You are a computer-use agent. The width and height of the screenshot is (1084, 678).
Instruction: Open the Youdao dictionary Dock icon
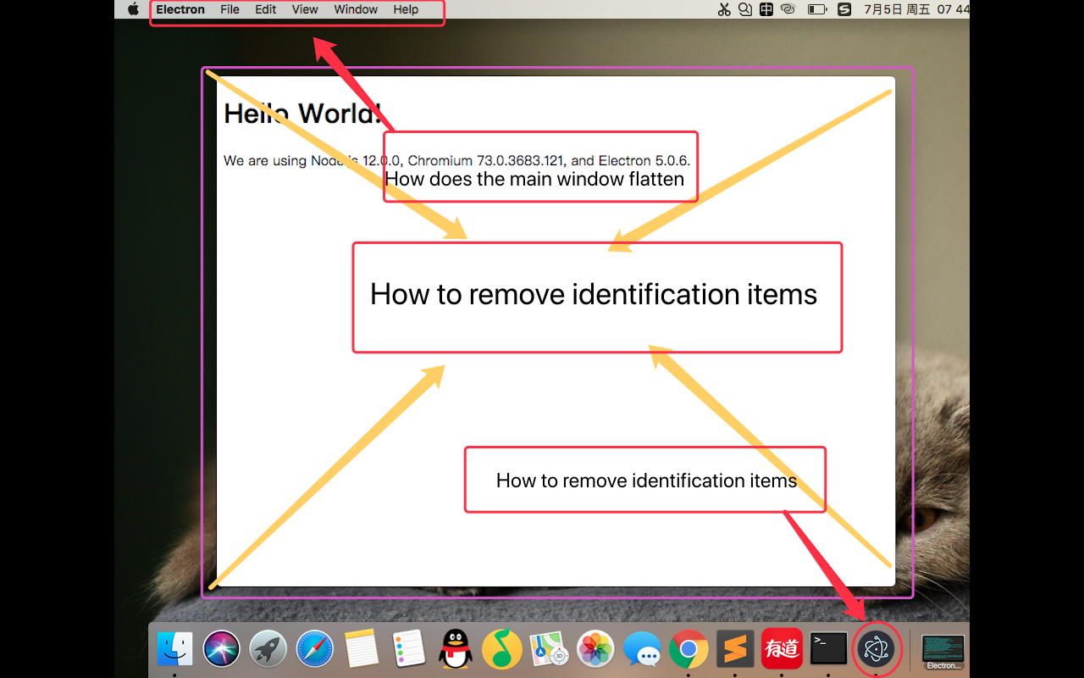781,648
